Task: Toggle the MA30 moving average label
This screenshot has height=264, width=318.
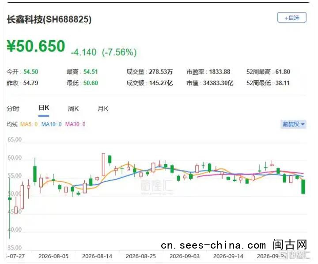Action: pyautogui.click(x=75, y=124)
